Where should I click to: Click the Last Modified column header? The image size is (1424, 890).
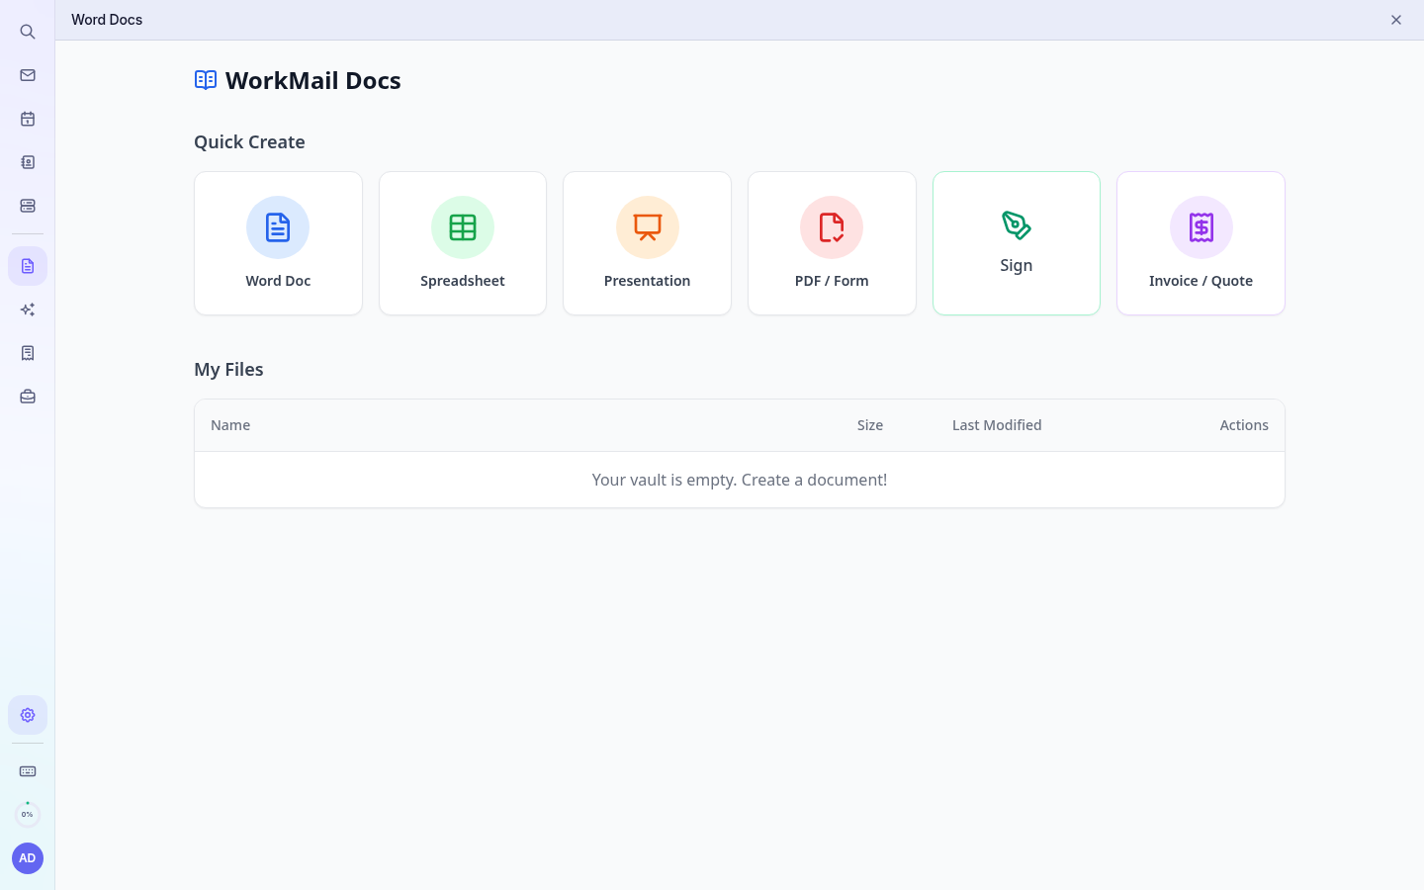coord(997,425)
